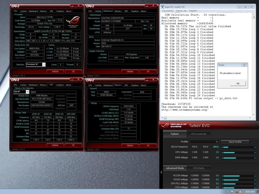Decrease DDR Voltage with left slider arrow
The image size is (259, 194).
pos(222,158)
